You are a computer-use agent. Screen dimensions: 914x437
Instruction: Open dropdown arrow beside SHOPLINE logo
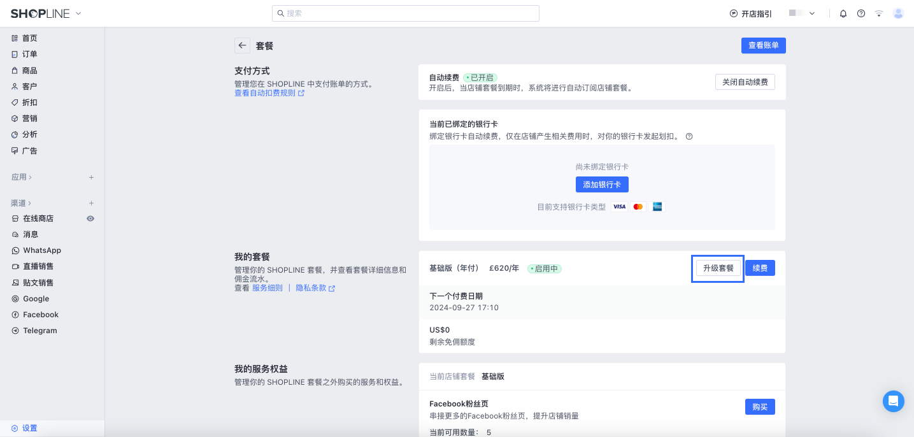tap(78, 13)
